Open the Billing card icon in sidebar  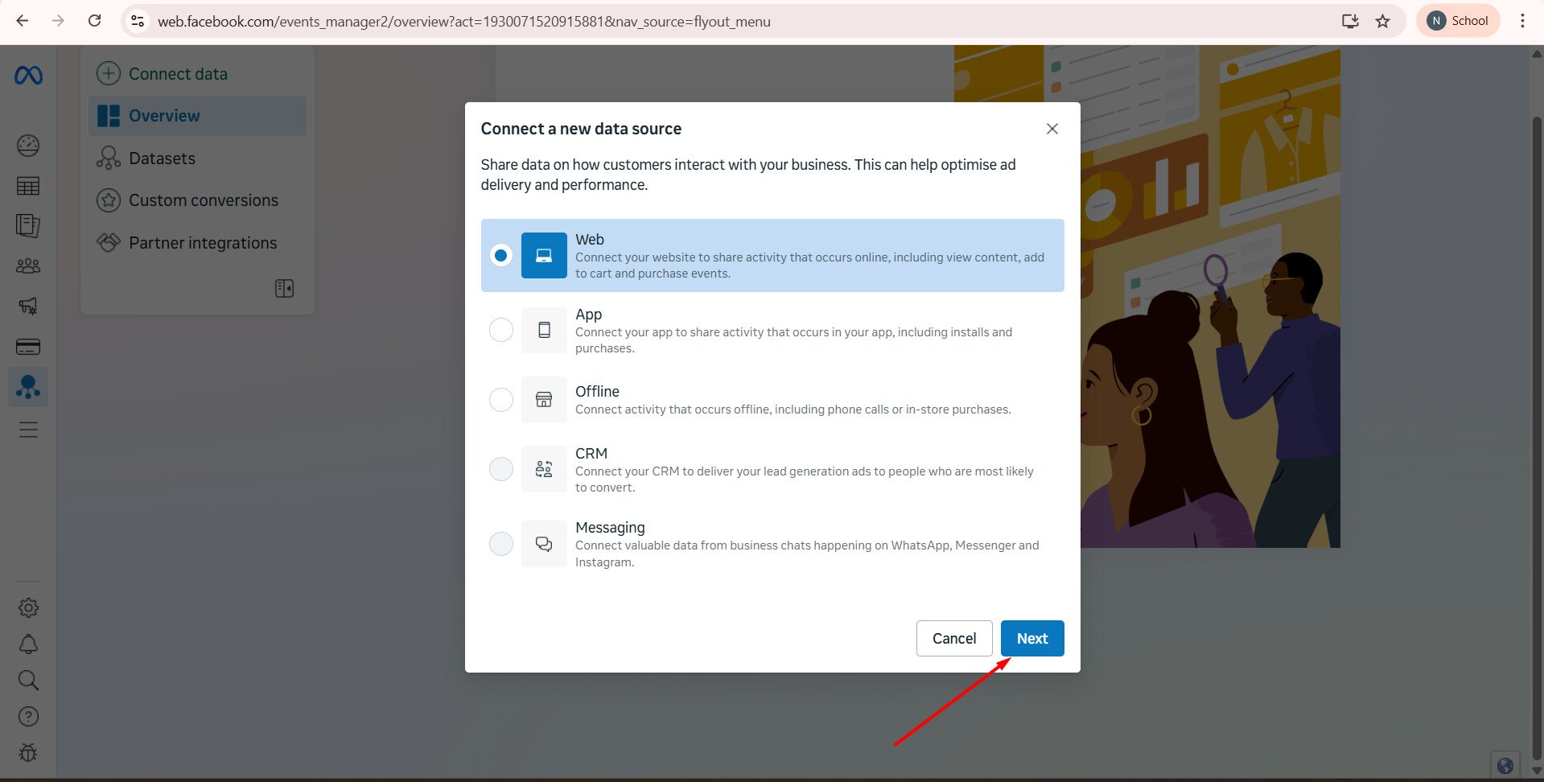pos(28,347)
